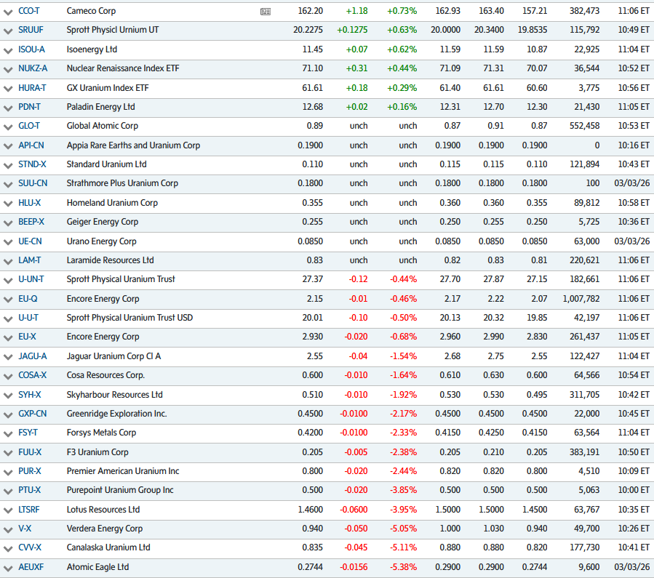Screen dimensions: 654x578
Task: Select Atomic Eagle percent change -5.38%
Action: [403, 567]
